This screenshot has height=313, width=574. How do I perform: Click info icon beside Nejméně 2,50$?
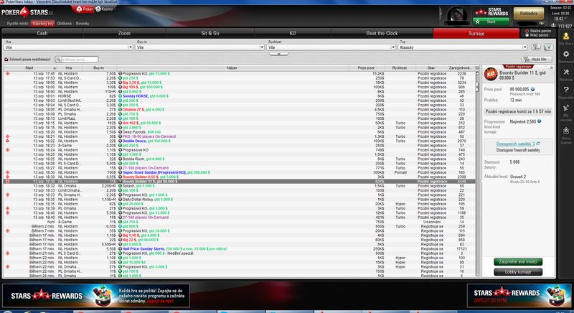pyautogui.click(x=540, y=121)
